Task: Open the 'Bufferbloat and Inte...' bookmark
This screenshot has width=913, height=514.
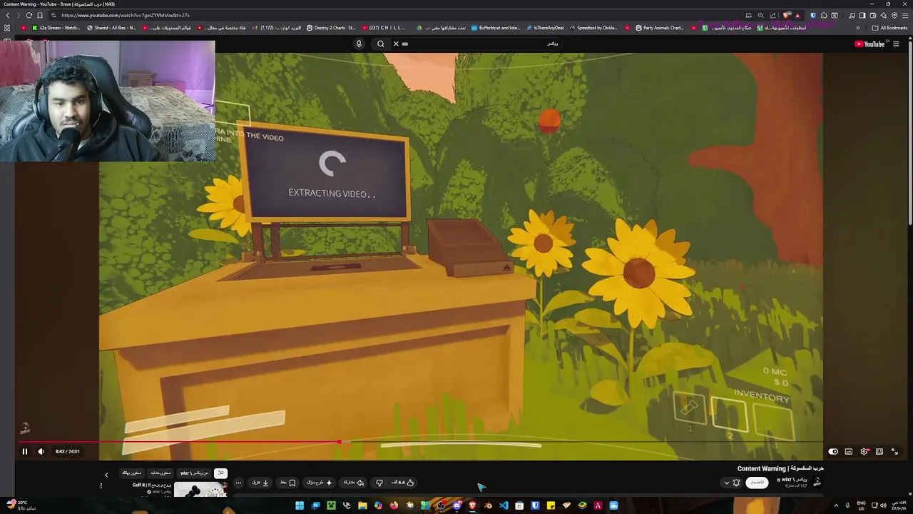Action: click(496, 28)
